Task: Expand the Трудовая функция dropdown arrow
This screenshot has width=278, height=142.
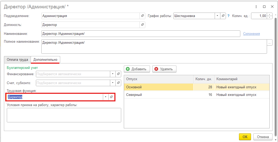Action: pyautogui.click(x=106, y=97)
